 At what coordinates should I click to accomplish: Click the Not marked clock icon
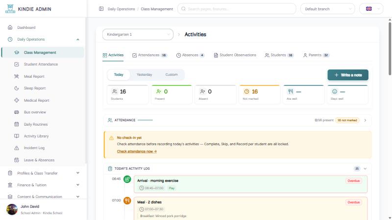click(246, 91)
